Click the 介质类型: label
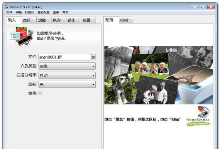Image resolution: width=220 pixels, height=149 pixels. click(x=29, y=66)
